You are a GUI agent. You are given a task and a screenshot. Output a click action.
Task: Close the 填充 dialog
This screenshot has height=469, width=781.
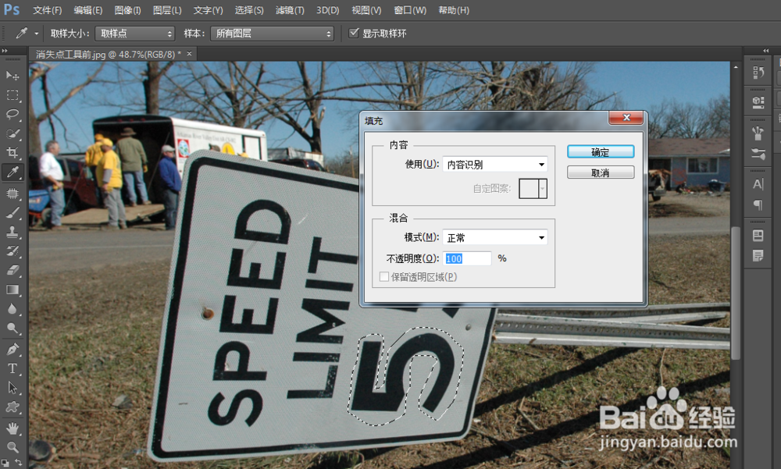pyautogui.click(x=626, y=118)
